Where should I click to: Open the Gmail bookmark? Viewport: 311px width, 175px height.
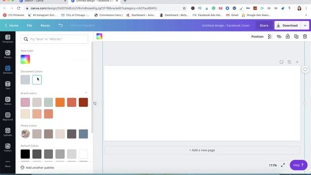point(232,15)
